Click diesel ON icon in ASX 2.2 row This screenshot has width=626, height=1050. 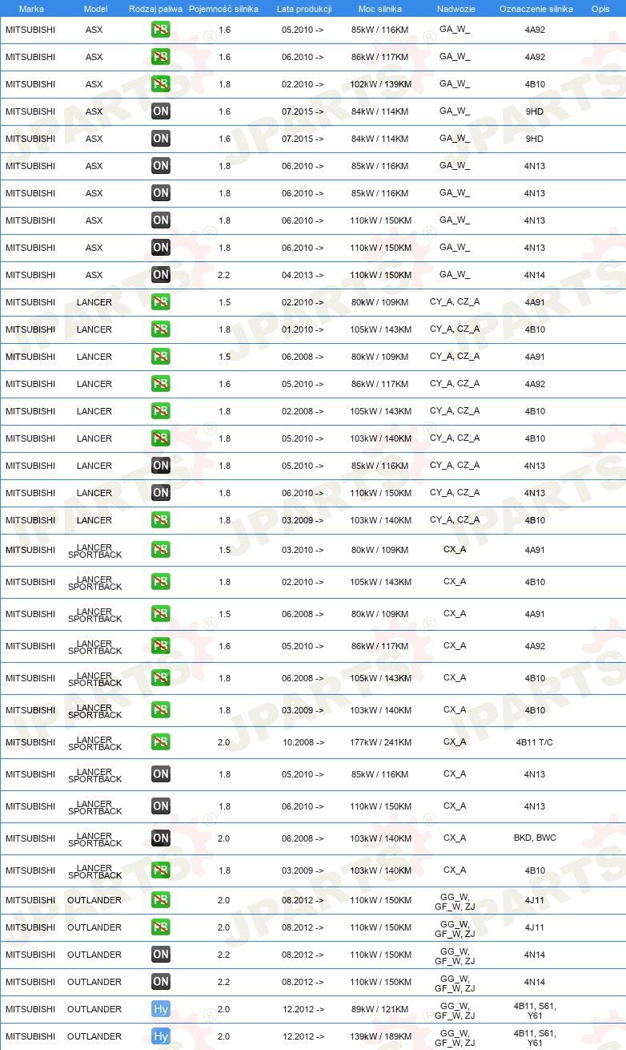(x=161, y=275)
